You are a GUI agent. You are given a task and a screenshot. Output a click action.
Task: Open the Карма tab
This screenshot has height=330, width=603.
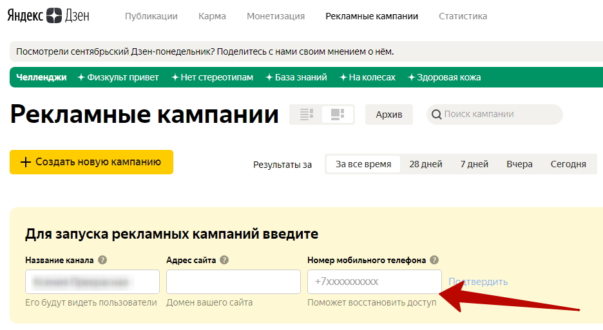tap(212, 16)
